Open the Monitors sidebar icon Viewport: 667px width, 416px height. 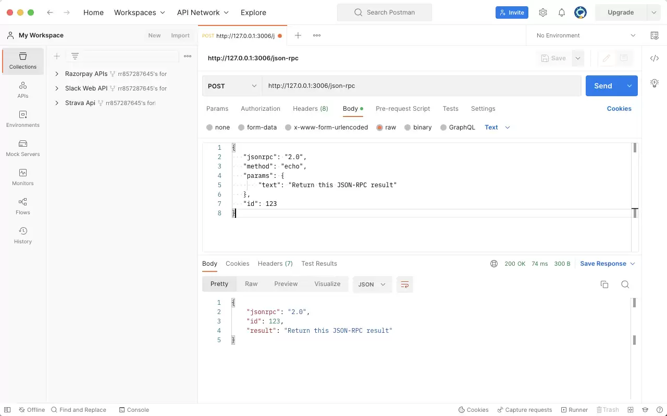pyautogui.click(x=23, y=177)
